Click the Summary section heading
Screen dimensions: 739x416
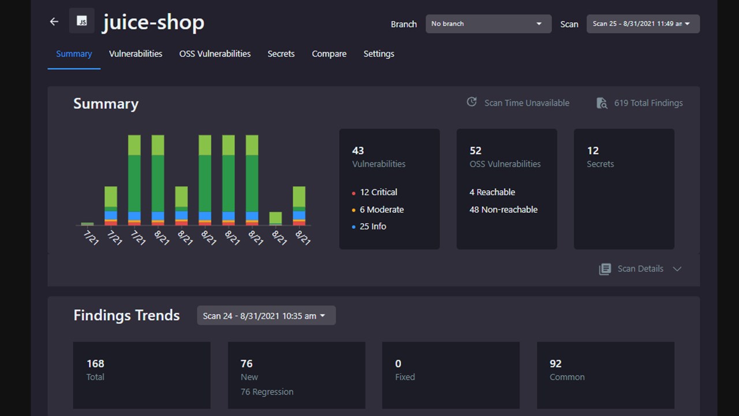[x=106, y=104]
